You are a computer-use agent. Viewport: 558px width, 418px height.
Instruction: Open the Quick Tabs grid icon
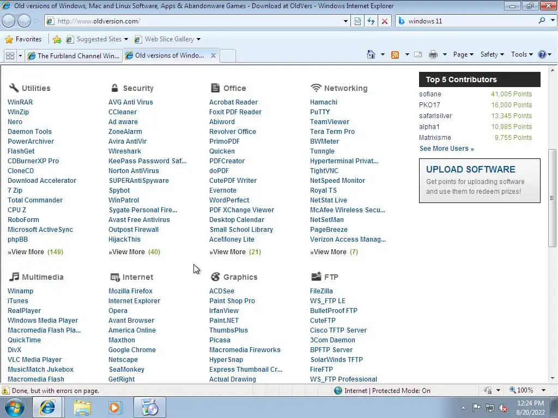(x=10, y=56)
